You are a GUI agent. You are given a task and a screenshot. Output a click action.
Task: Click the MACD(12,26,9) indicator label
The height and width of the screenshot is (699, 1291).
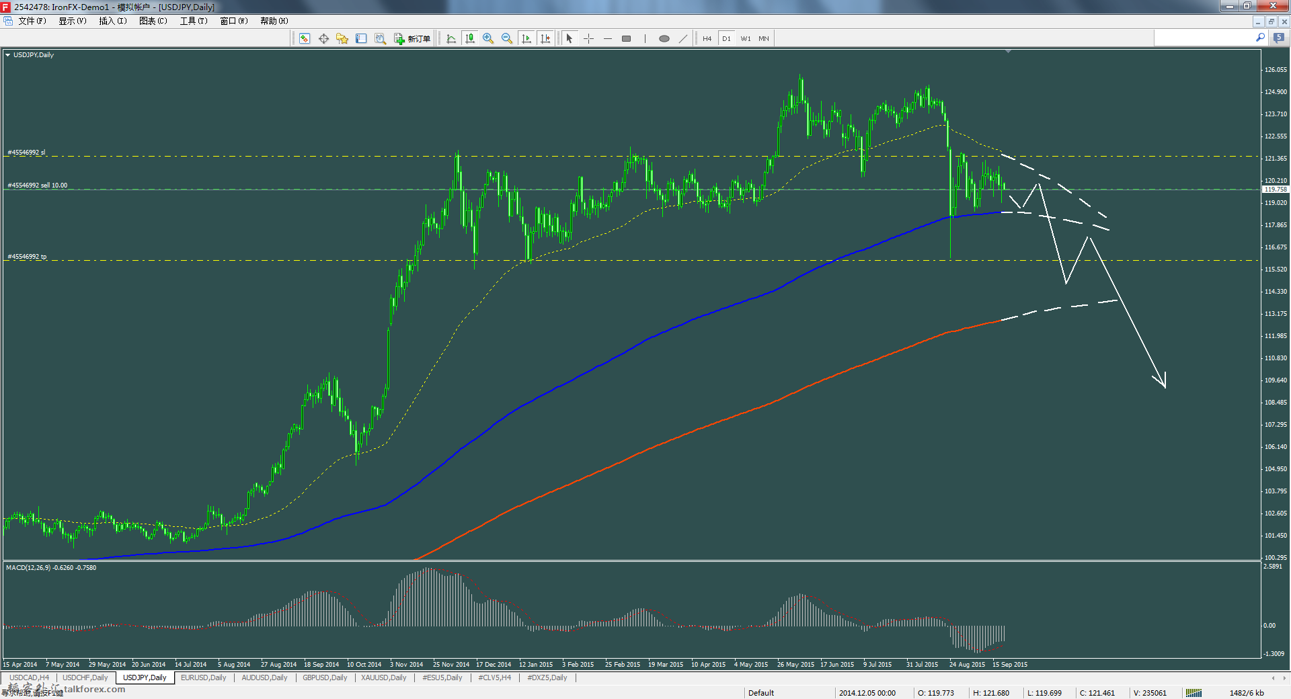pyautogui.click(x=51, y=568)
